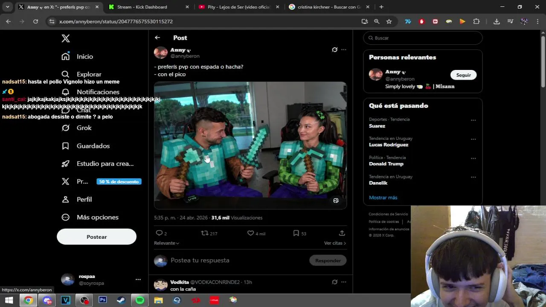Click the install app icon in address bar
The image size is (546, 307).
click(x=365, y=21)
